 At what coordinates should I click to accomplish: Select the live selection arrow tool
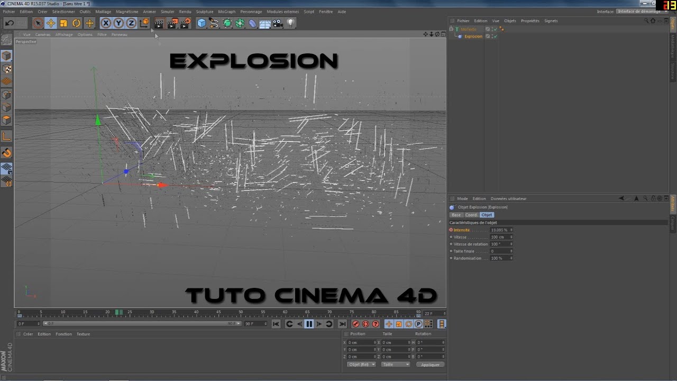pyautogui.click(x=38, y=23)
